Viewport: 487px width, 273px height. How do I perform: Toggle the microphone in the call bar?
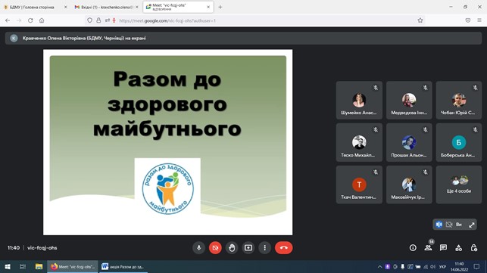(198, 248)
